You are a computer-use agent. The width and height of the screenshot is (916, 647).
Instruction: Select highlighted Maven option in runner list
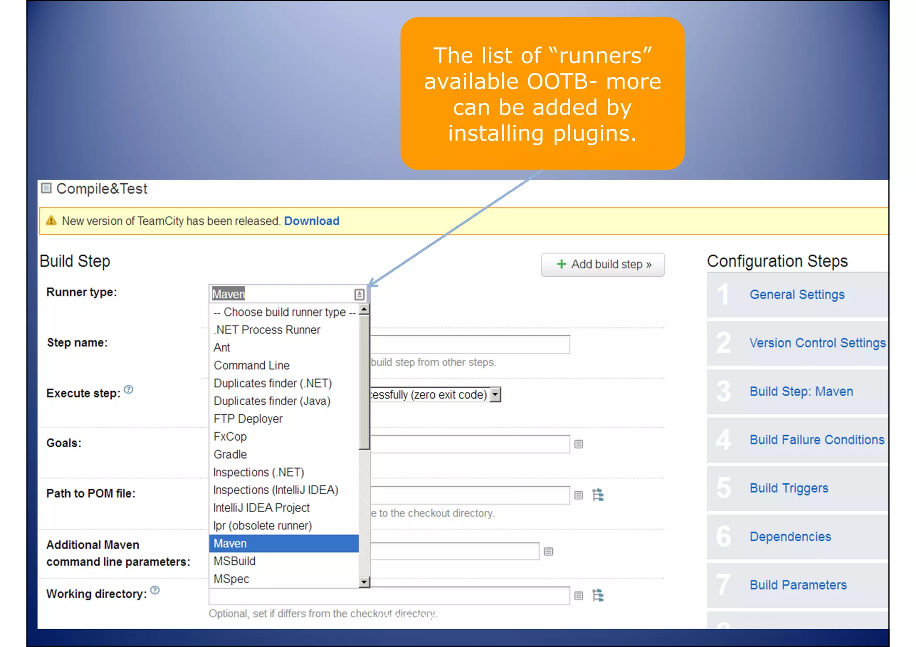click(x=284, y=543)
